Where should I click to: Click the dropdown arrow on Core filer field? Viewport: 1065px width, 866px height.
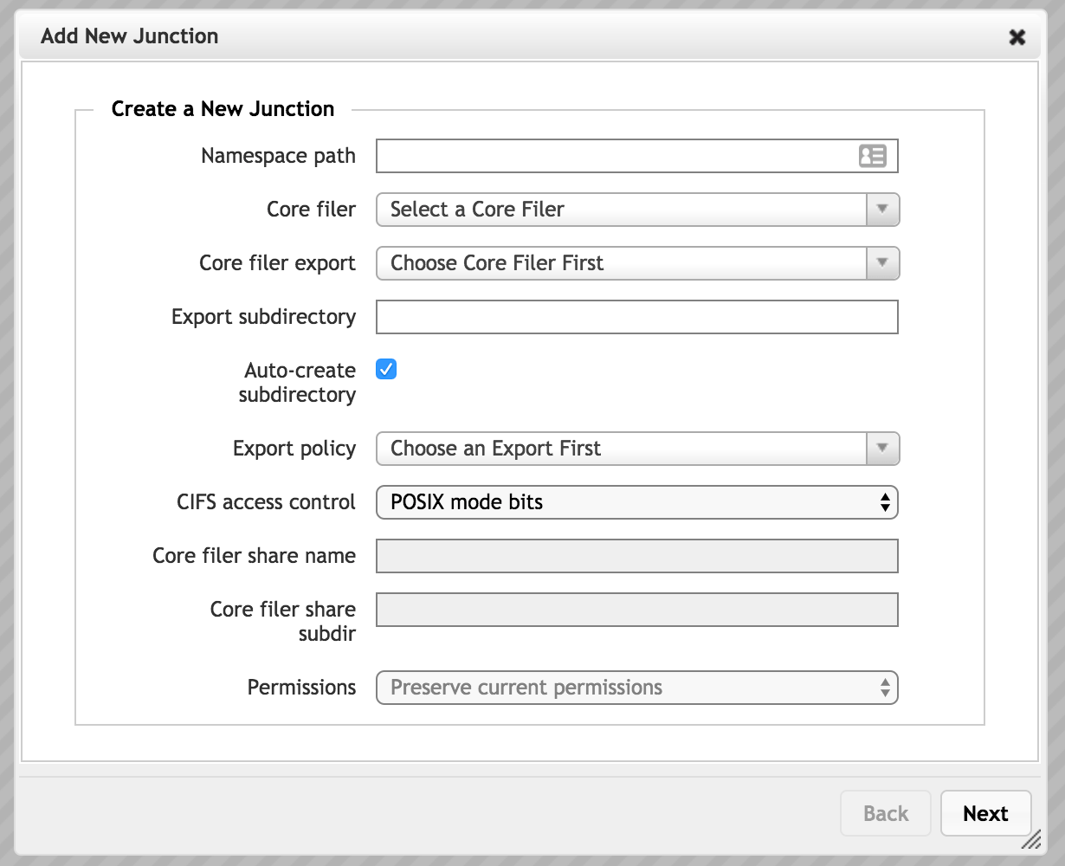(x=882, y=210)
